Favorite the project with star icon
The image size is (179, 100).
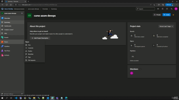(173, 15)
